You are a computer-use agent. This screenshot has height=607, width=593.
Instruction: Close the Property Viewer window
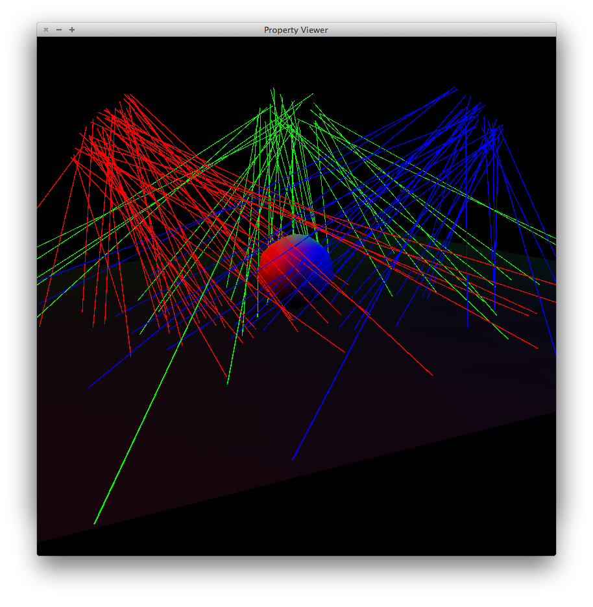click(46, 30)
